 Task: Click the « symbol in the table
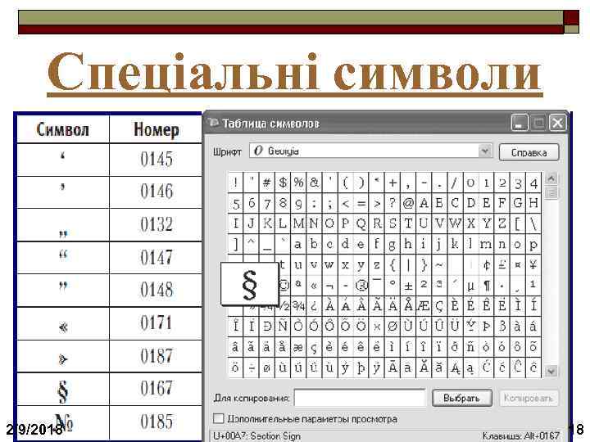(x=63, y=327)
